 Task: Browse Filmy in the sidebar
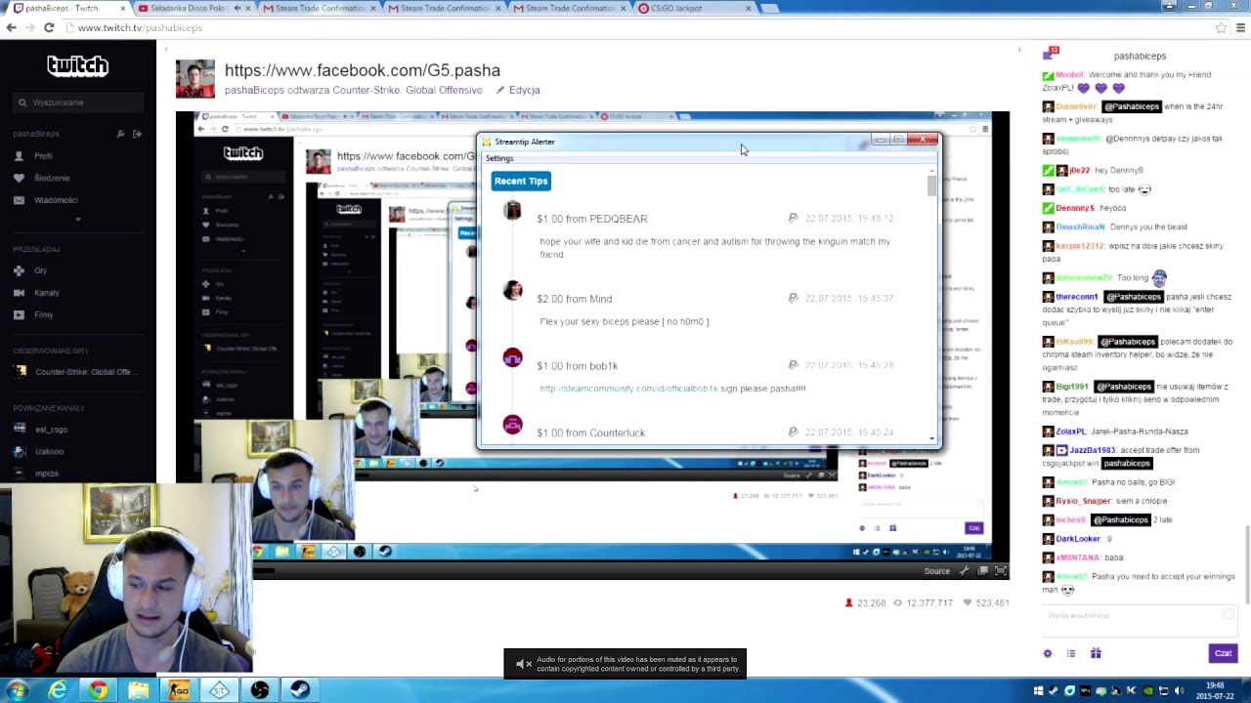pyautogui.click(x=44, y=314)
